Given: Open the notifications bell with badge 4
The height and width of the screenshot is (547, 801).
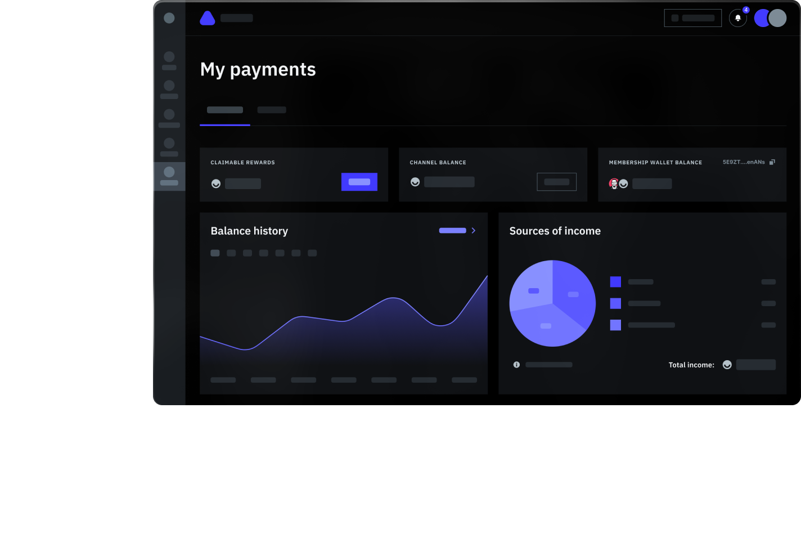Looking at the screenshot, I should [737, 17].
